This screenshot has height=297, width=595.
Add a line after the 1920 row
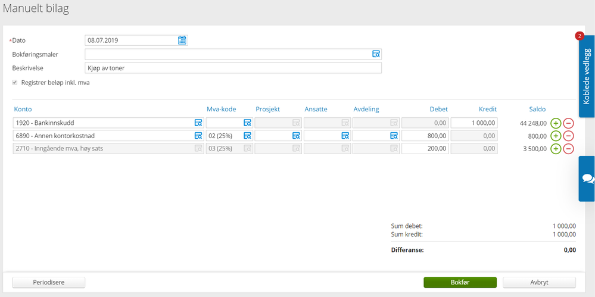(556, 123)
